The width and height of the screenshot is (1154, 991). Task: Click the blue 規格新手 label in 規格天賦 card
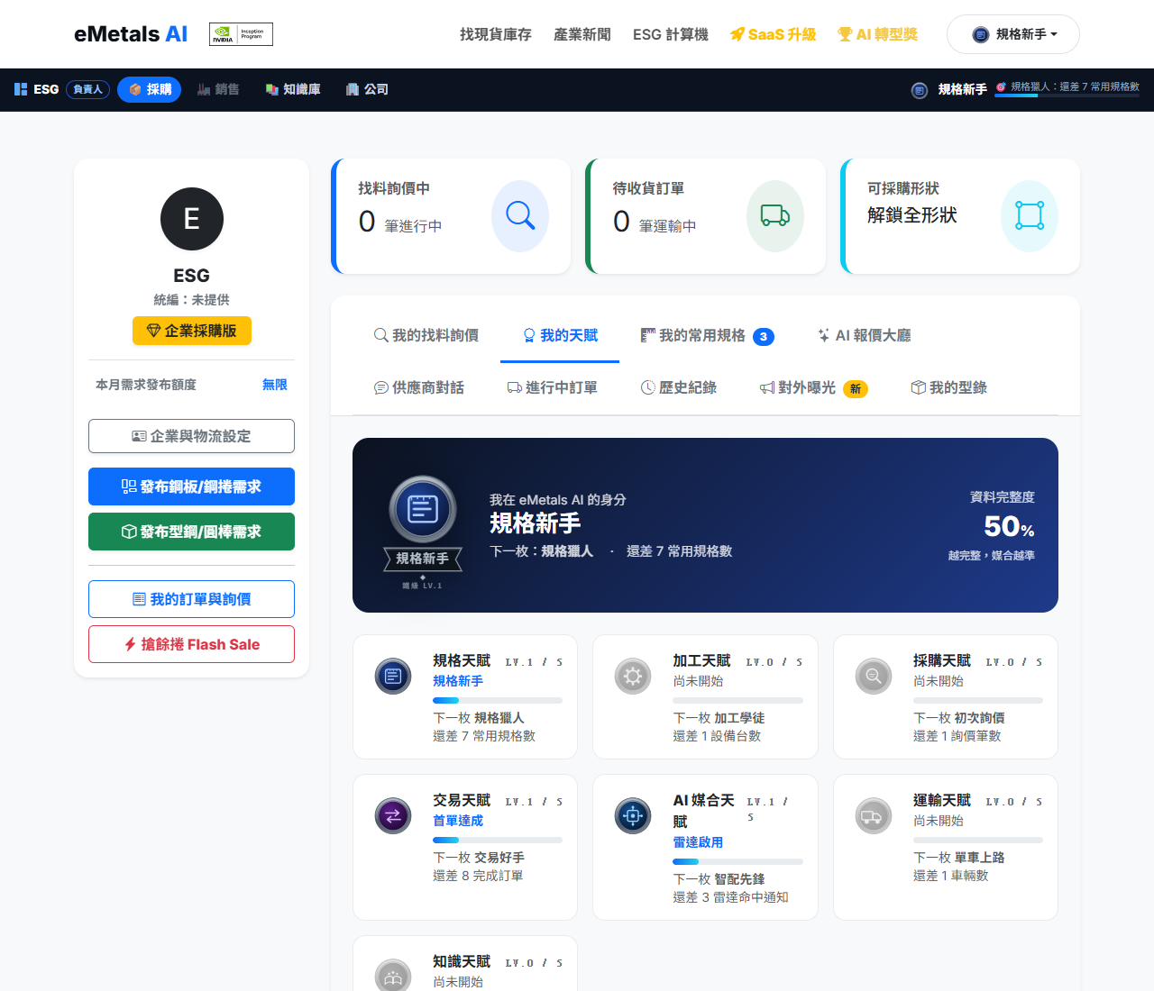point(458,681)
